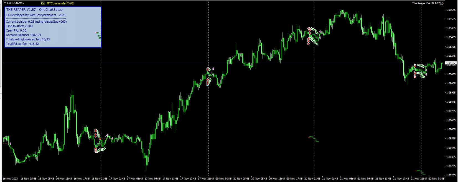458x182 pixels.
Task: Click the '17 Nov 05:45' time axis label
Action: [x=135, y=178]
